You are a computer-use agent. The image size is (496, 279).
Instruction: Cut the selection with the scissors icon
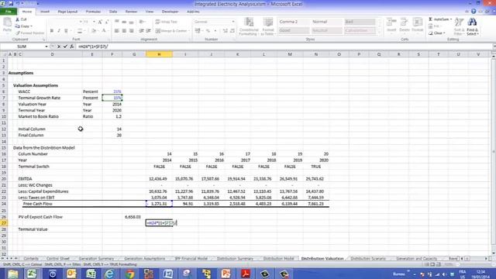pyautogui.click(x=18, y=19)
